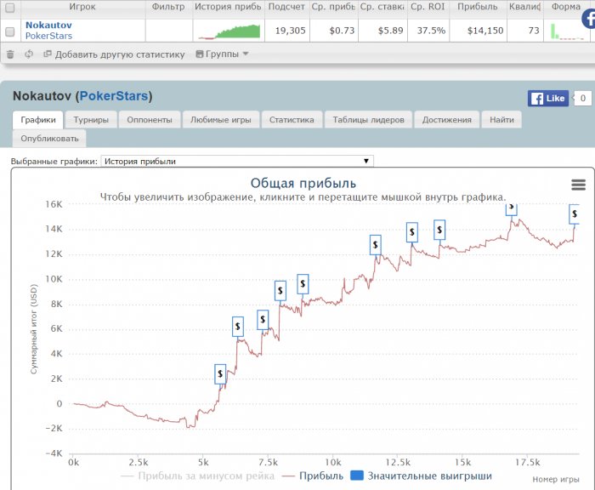Screen dimensions: 595x490
Task: Tick the Nokautov row checkbox
Action: [x=10, y=31]
